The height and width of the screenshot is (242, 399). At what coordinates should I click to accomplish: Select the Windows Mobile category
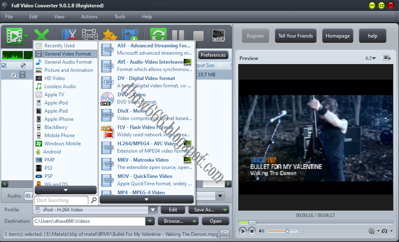66,143
